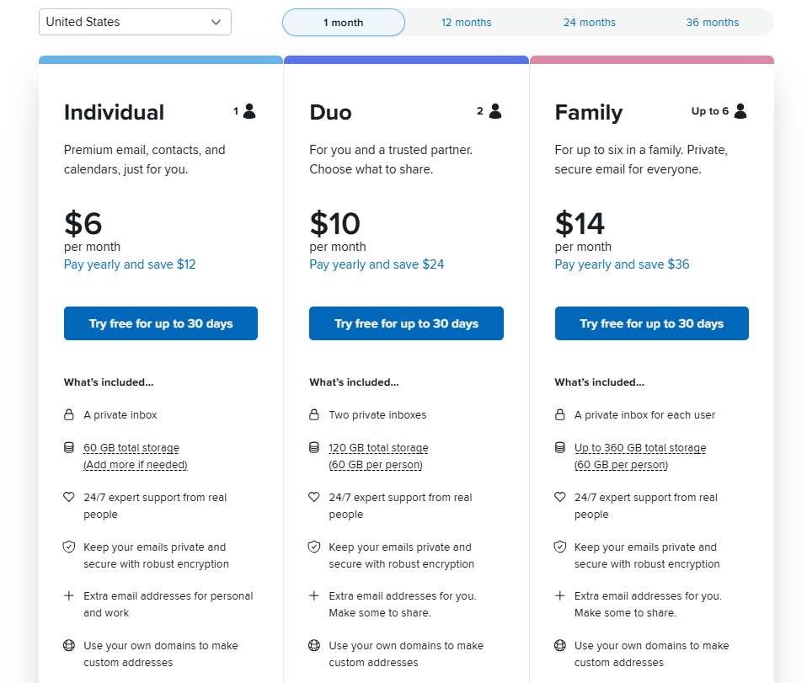Click the $14 price
This screenshot has width=807, height=683.
coord(580,224)
